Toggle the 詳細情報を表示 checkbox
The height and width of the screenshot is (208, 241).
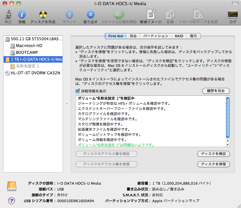point(78,91)
